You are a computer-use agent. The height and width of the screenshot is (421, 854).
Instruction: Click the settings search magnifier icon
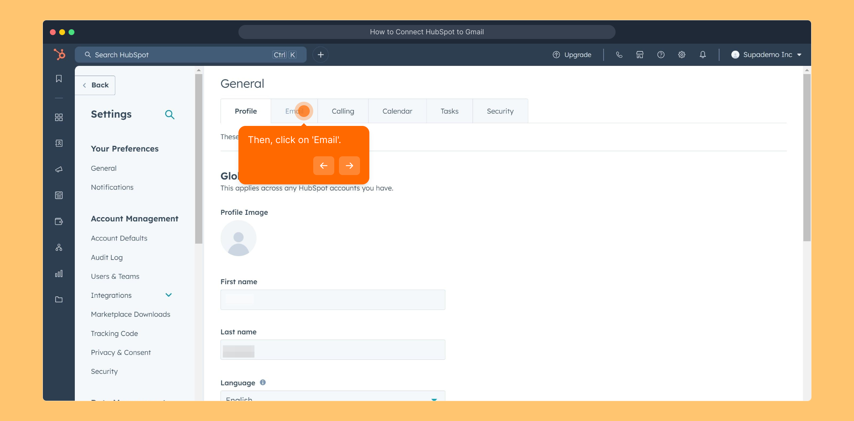[x=169, y=115]
